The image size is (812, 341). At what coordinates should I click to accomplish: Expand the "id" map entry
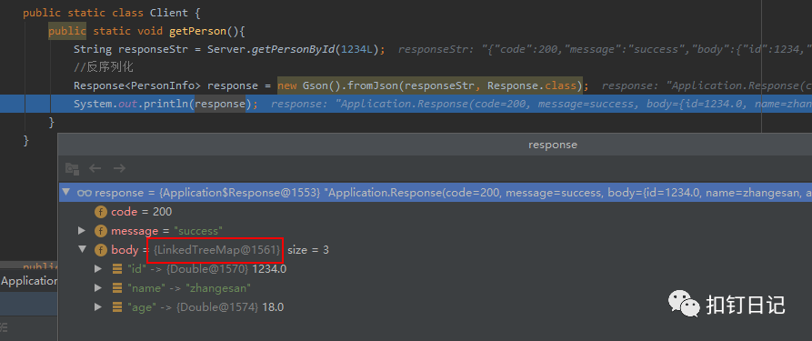coord(98,269)
